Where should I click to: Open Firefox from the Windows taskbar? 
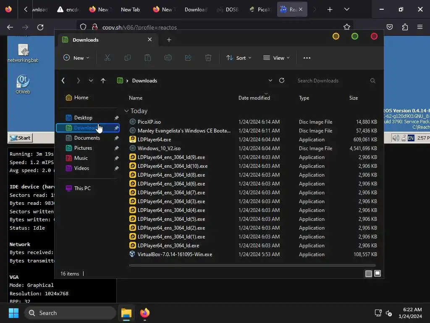pos(145,313)
